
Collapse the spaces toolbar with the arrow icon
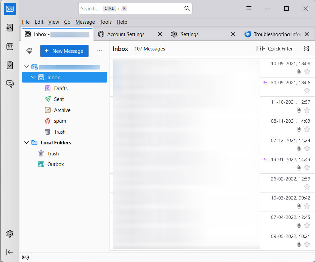click(x=10, y=252)
